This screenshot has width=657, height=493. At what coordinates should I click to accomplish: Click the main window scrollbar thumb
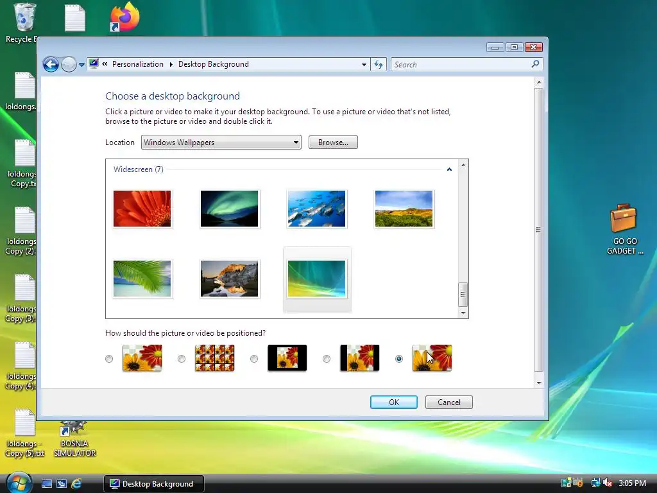[539, 230]
